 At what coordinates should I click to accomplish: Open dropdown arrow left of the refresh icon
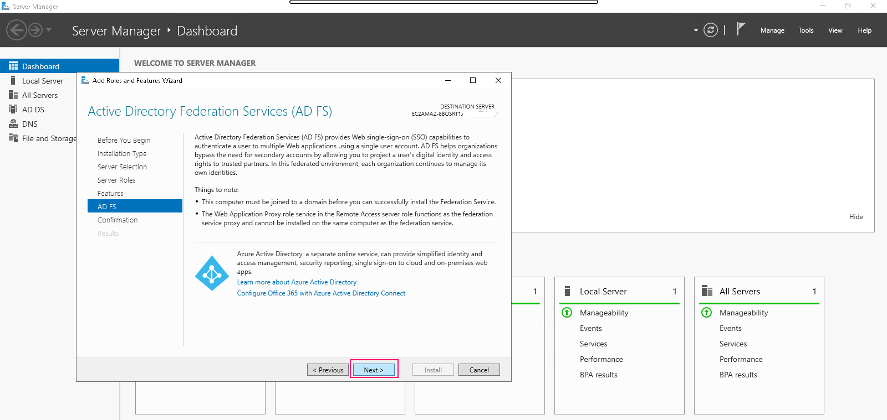pyautogui.click(x=696, y=30)
